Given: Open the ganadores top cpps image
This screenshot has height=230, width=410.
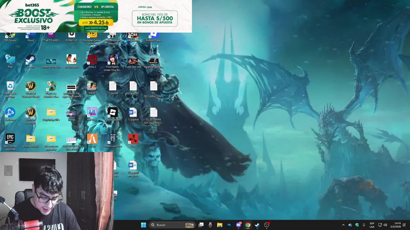Looking at the screenshot, I should (x=71, y=91).
